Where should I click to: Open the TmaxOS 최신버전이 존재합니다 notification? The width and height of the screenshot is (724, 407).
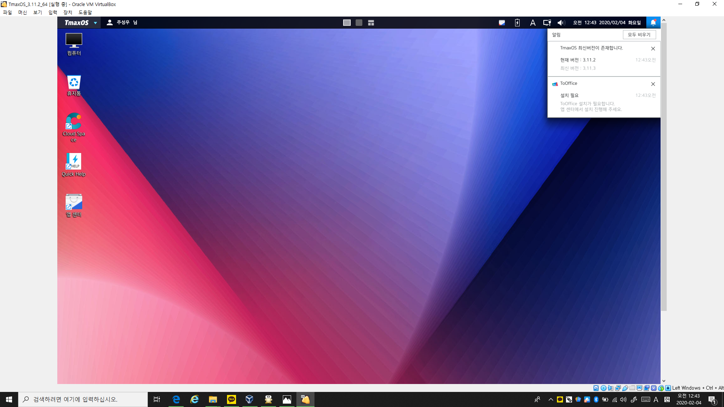604,58
